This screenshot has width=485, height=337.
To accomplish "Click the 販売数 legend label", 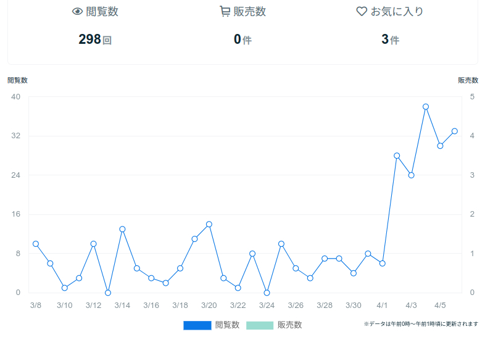I will 289,325.
